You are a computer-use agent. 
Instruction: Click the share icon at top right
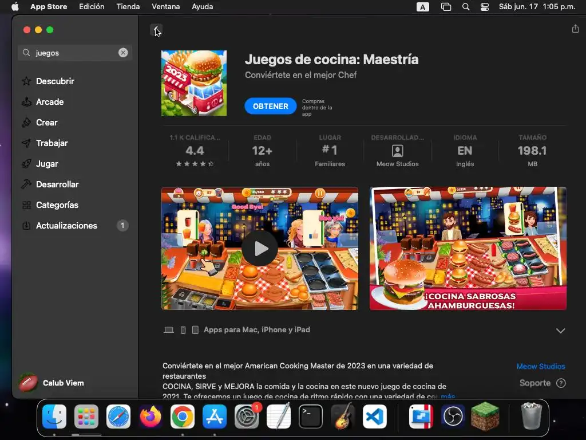pyautogui.click(x=575, y=29)
